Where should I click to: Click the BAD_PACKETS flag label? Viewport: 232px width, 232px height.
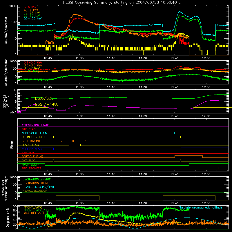(32, 168)
